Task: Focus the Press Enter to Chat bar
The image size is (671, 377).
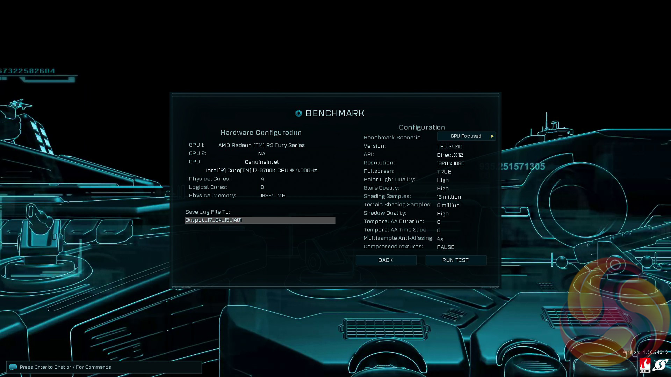Action: click(x=104, y=367)
